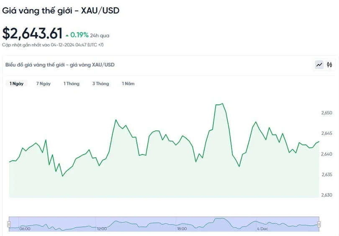Click the Giá vàng thế giới XAU/USD title

point(61,10)
